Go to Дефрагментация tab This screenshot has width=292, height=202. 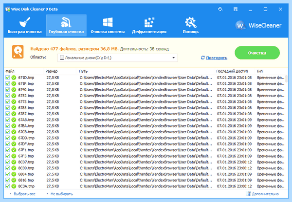pos(149,25)
